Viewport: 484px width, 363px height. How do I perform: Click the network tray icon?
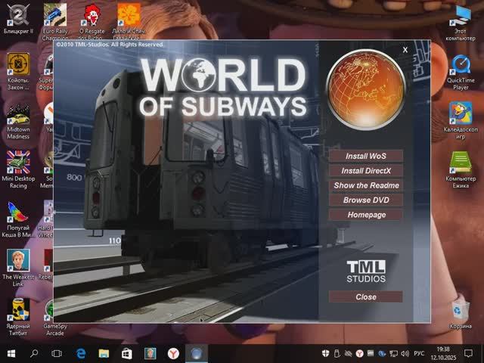point(393,353)
